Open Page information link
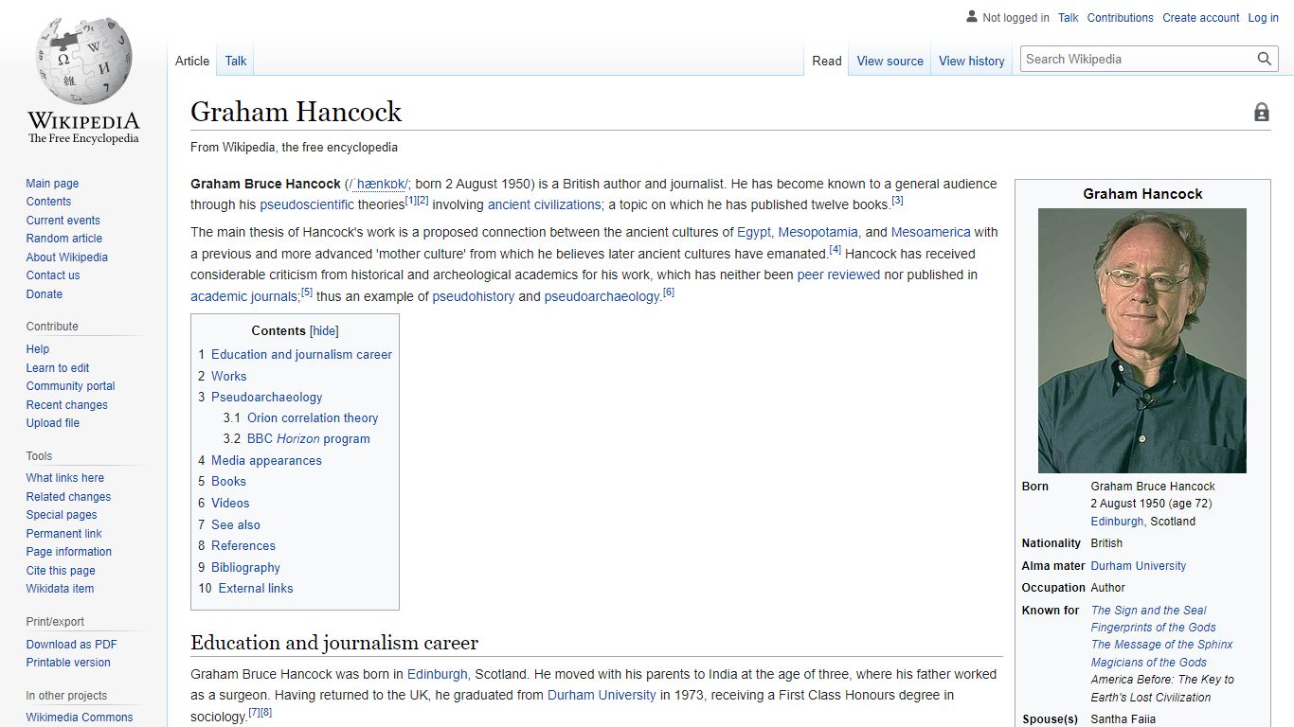 (68, 552)
